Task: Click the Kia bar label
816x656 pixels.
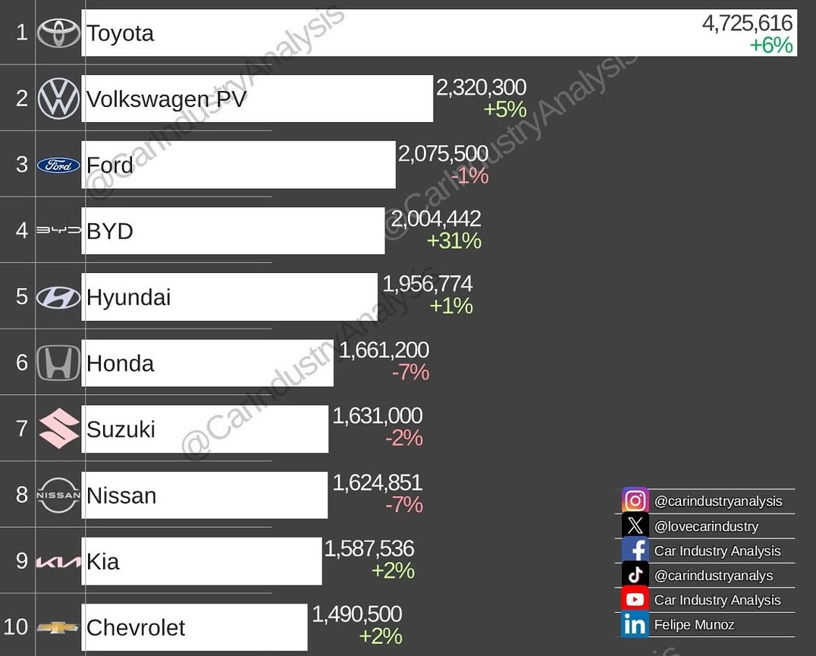Action: click(x=103, y=561)
